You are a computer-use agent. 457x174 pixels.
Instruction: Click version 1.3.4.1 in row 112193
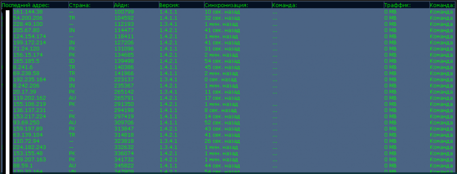(x=168, y=24)
